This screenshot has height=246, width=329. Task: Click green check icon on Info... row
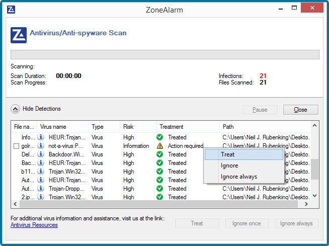[159, 137]
